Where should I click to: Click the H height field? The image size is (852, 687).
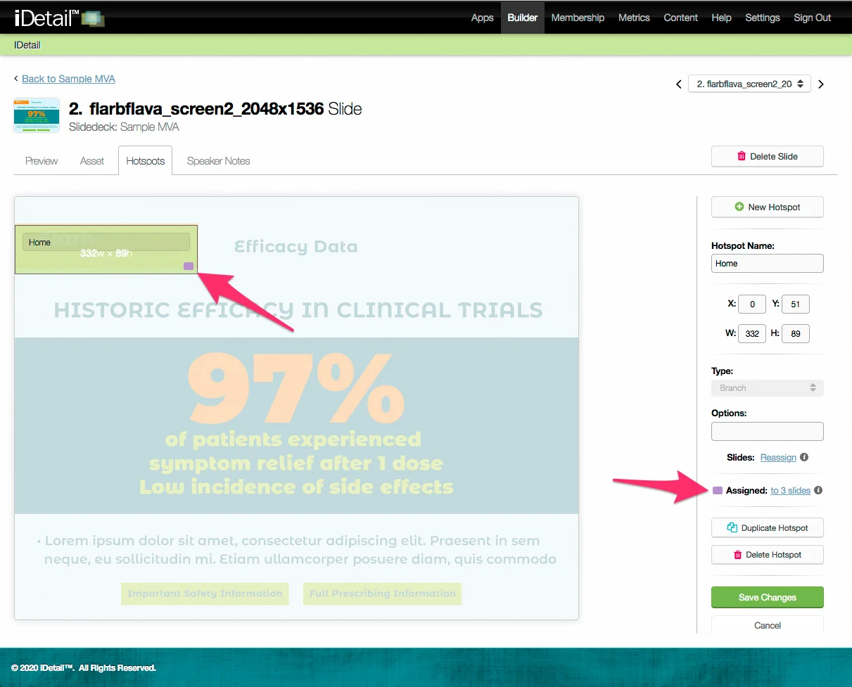[x=796, y=333]
